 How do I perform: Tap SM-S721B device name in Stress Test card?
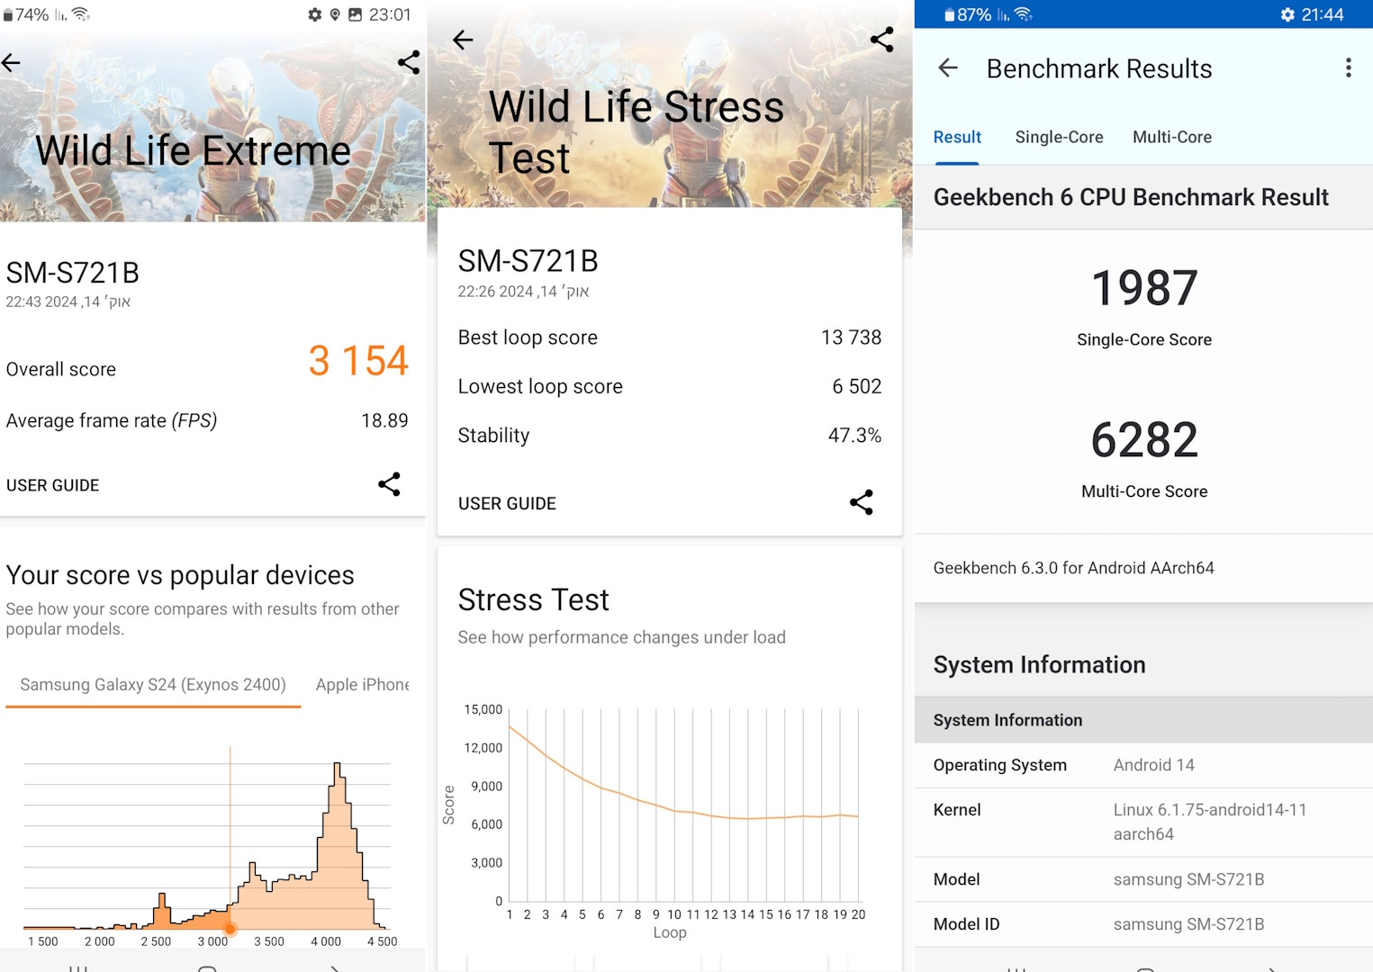[528, 261]
